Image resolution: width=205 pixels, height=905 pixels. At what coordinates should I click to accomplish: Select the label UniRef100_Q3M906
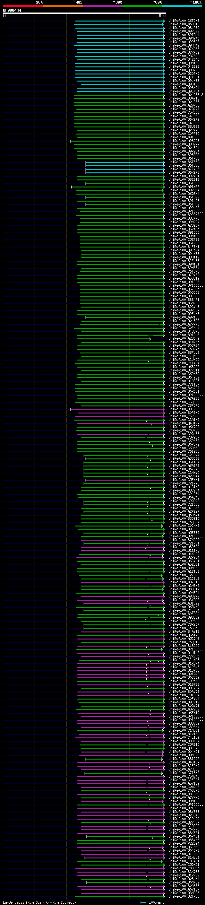[184, 893]
